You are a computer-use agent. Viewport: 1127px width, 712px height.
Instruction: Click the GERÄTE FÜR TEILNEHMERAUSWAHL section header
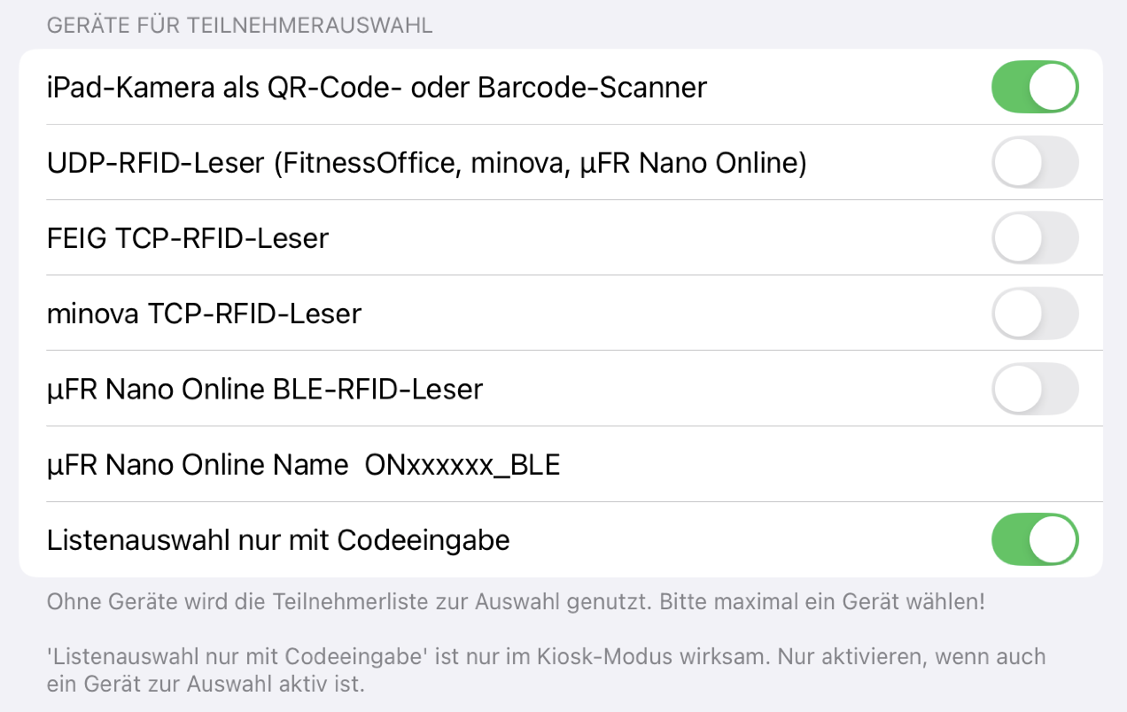[239, 25]
